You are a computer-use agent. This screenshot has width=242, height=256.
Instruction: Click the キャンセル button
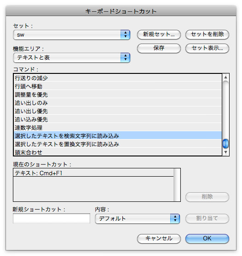pyautogui.click(x=159, y=239)
